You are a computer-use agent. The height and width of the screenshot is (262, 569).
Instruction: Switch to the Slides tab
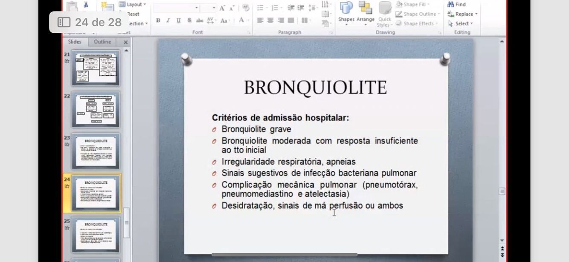(x=75, y=42)
